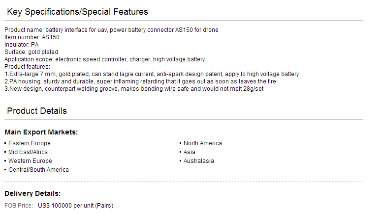381x213 pixels.
Task: Click the Main Export Markets label
Action: 41,132
